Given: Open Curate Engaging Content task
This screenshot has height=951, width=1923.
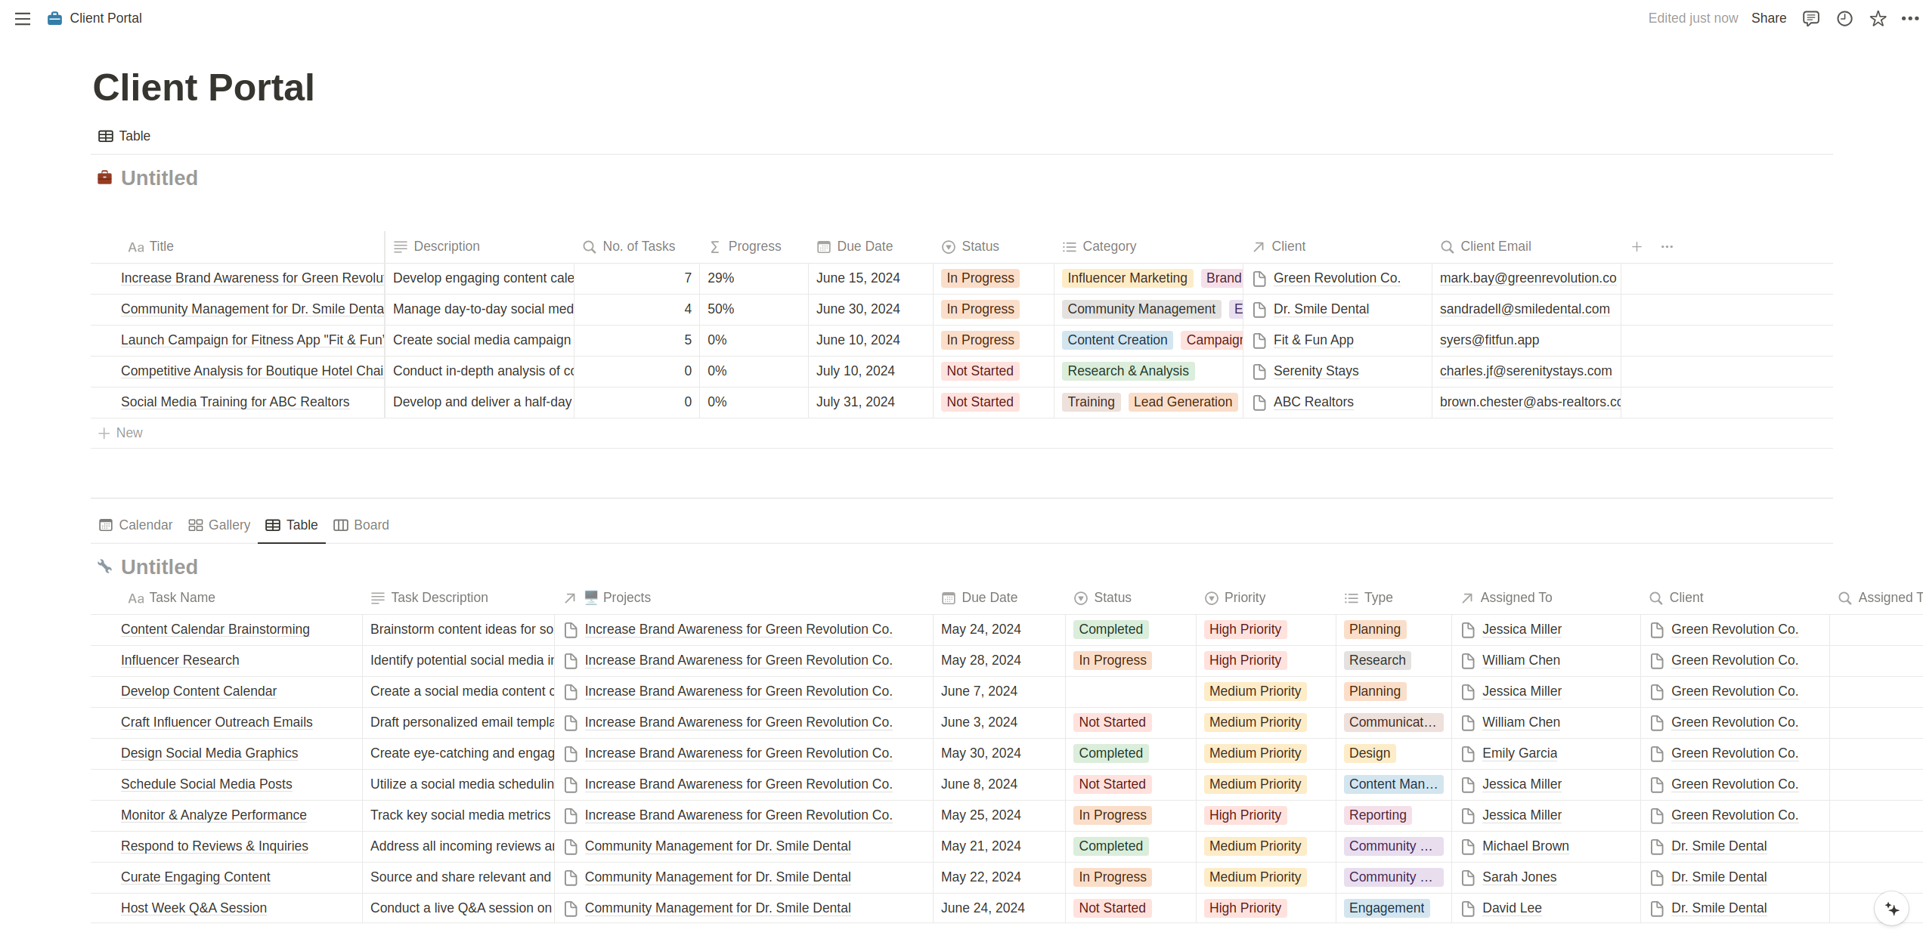Looking at the screenshot, I should pos(195,877).
